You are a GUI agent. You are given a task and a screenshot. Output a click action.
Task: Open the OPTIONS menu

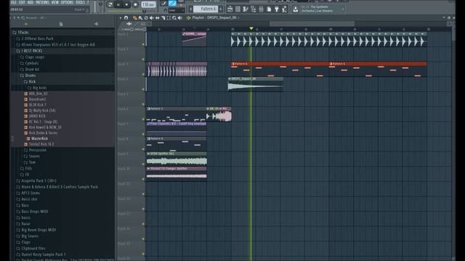point(67,2)
